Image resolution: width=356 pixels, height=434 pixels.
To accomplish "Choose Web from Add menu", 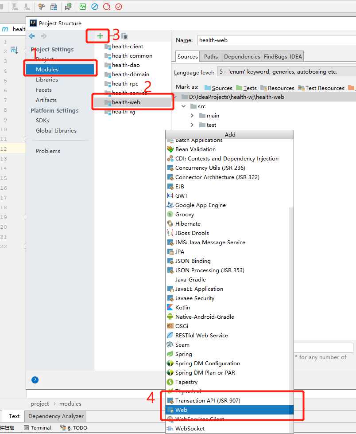I will point(229,410).
